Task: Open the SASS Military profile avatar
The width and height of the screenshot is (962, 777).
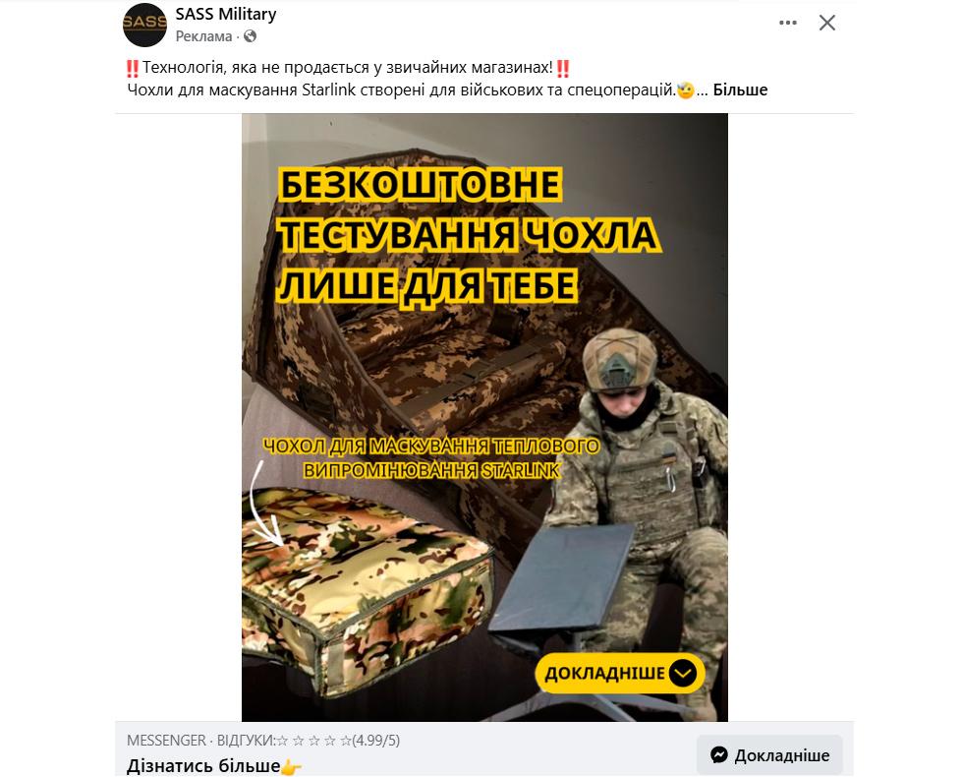Action: point(144,25)
